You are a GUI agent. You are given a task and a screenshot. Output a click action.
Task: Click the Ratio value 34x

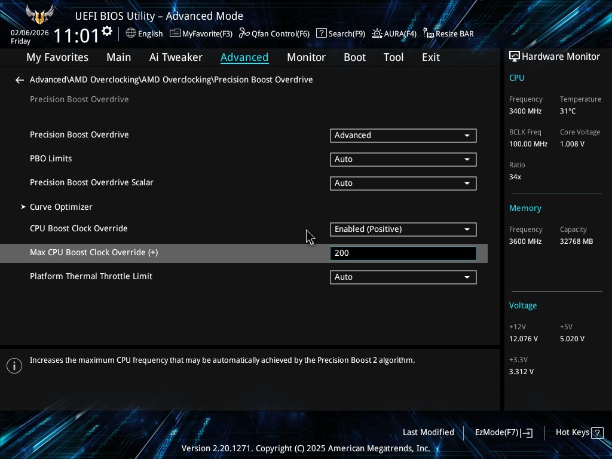coord(515,177)
